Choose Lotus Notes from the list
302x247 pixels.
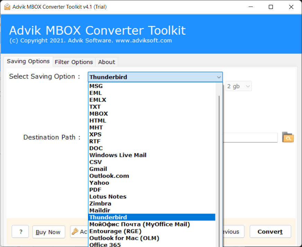click(152, 197)
